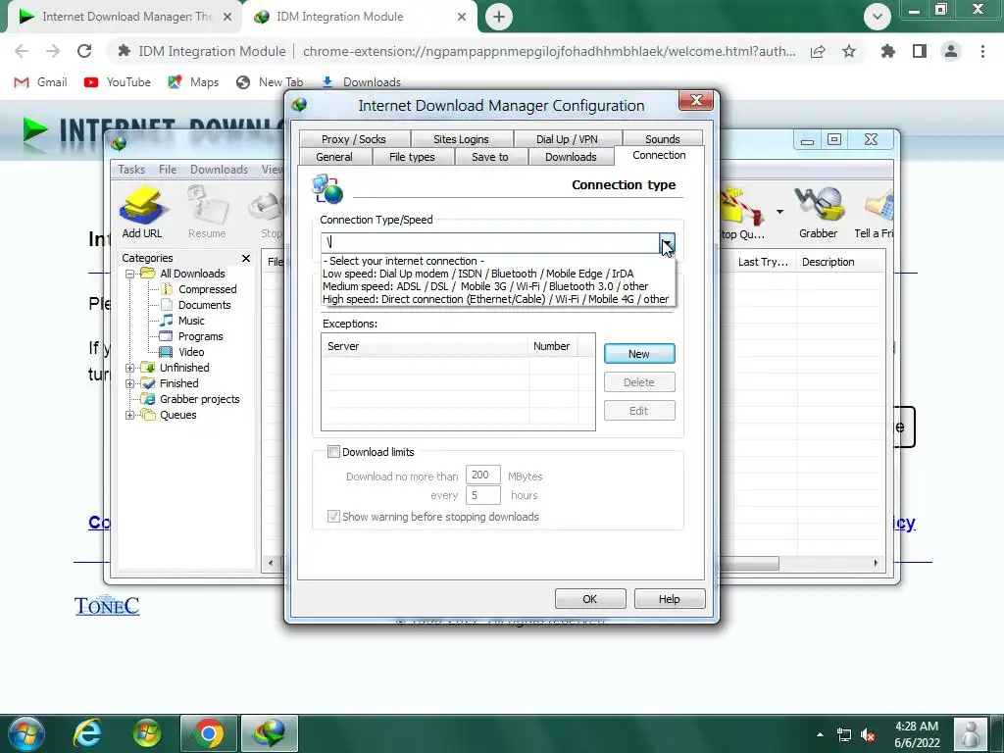Click the New exception button
Screen dimensions: 1004x753
click(x=639, y=353)
